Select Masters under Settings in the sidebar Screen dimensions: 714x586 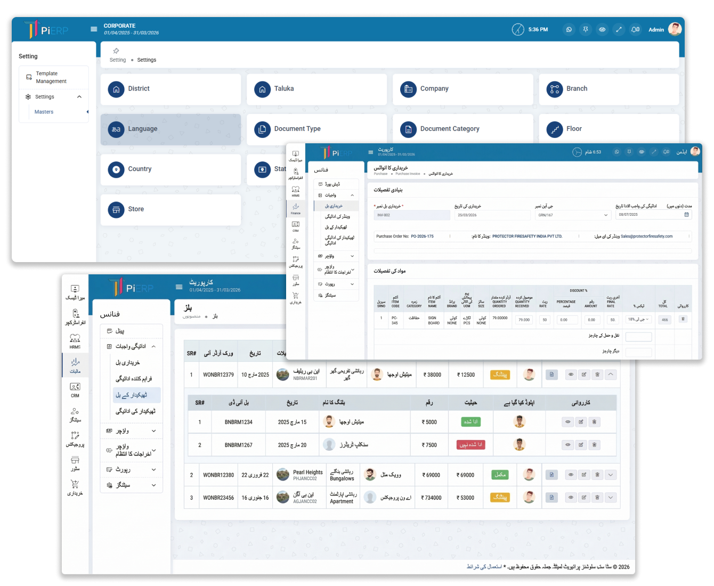point(44,112)
